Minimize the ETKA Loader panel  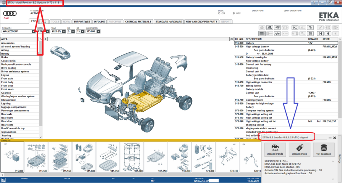[330, 138]
